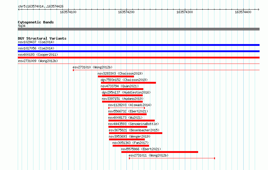Screen dimensions: 268x170
Task: Open the esv2731009 (Wong2012b) label
Action: tap(38, 61)
